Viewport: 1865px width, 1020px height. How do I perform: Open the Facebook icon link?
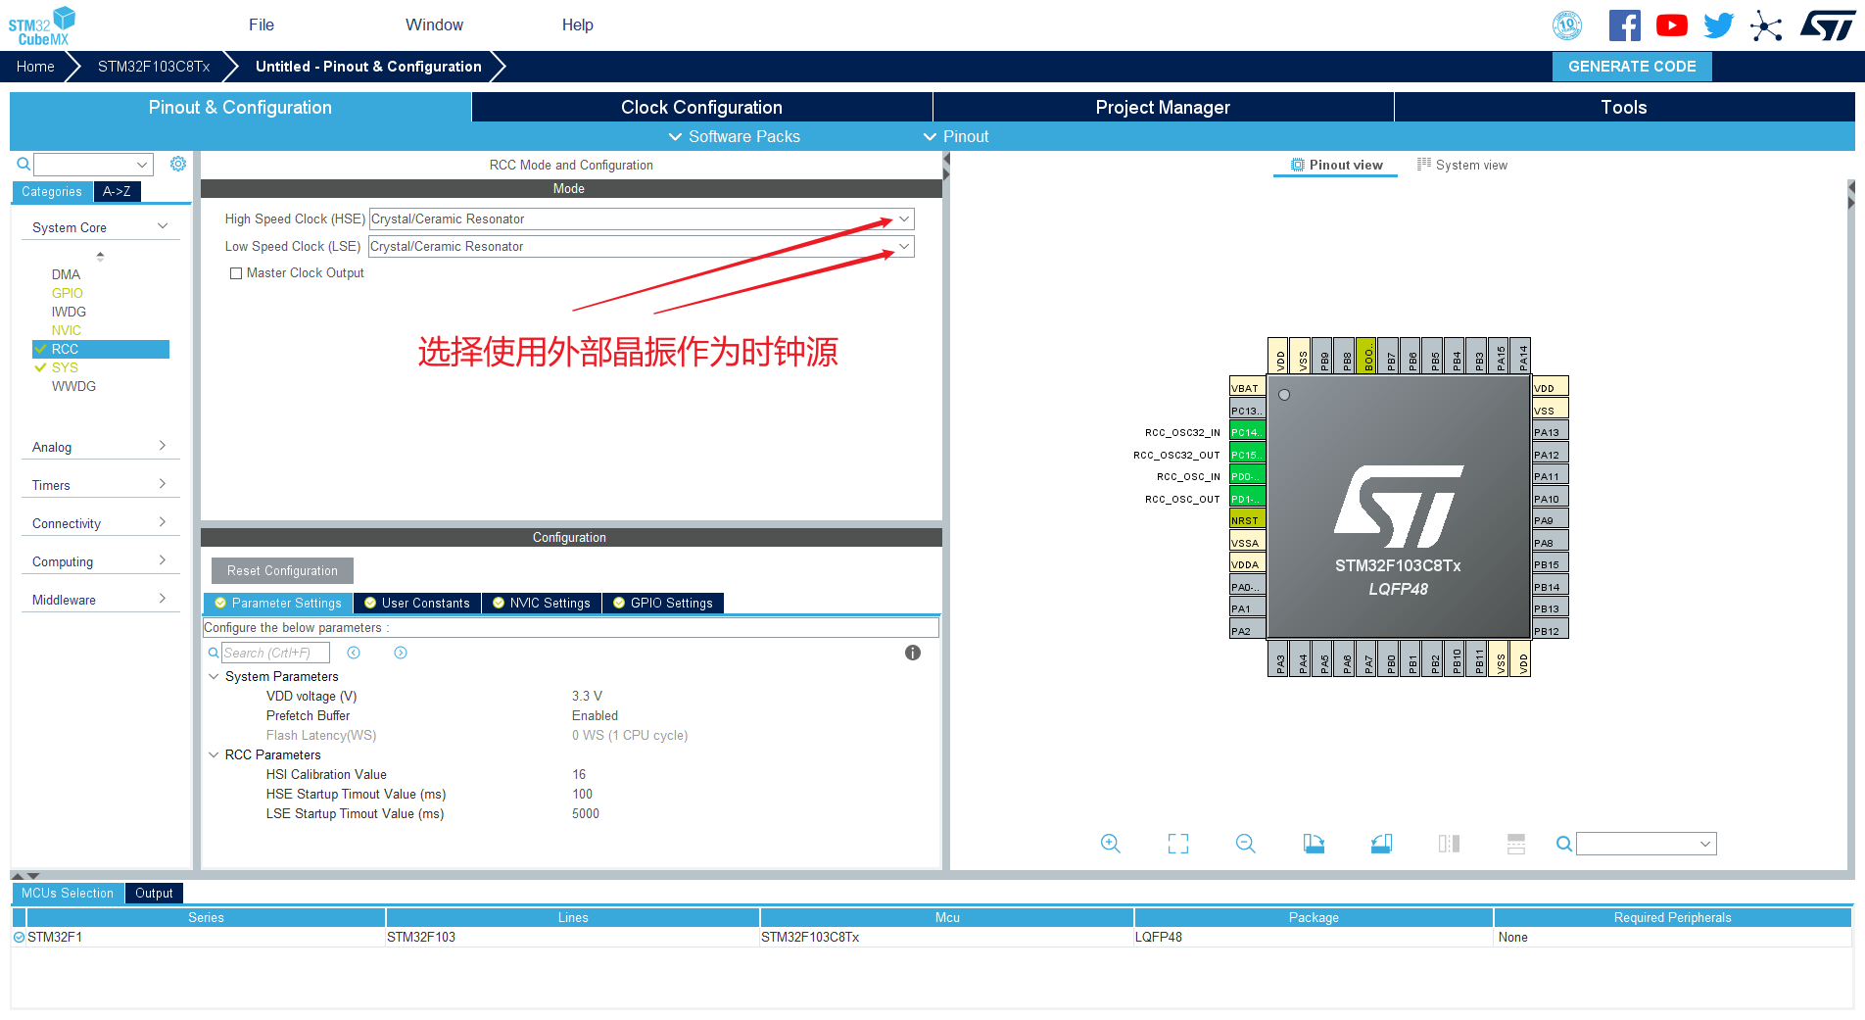pyautogui.click(x=1624, y=25)
